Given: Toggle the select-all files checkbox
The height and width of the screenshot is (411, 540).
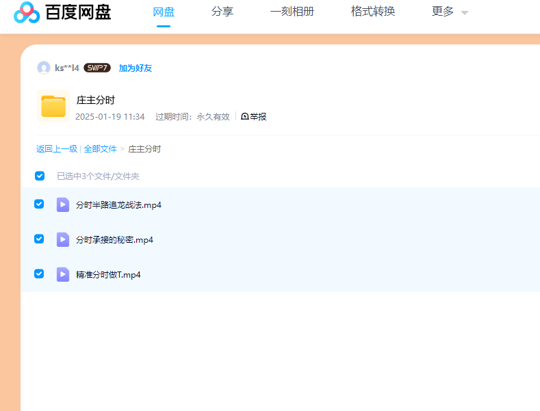Looking at the screenshot, I should (x=40, y=176).
